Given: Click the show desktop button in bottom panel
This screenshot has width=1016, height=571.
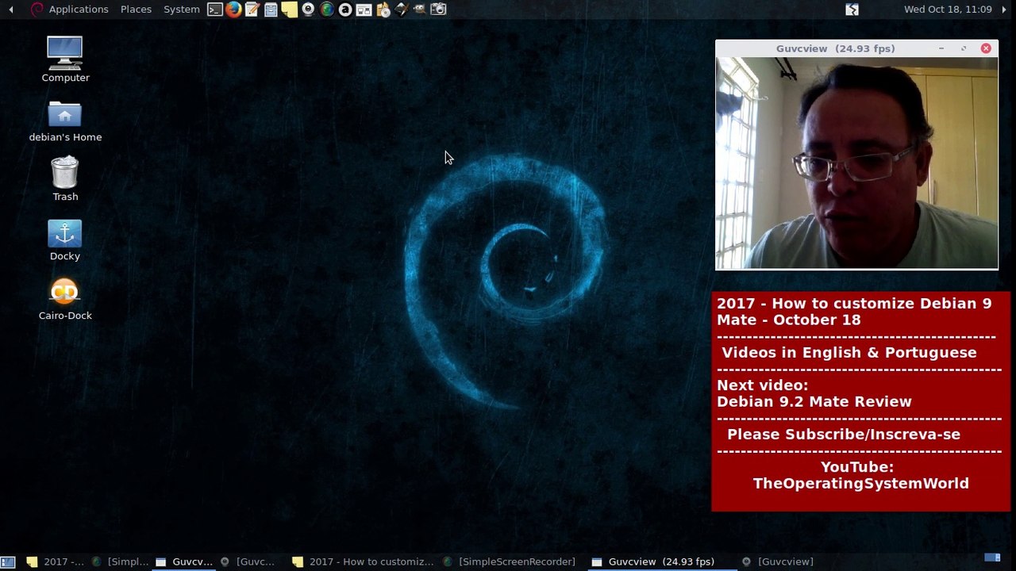Looking at the screenshot, I should (7, 561).
